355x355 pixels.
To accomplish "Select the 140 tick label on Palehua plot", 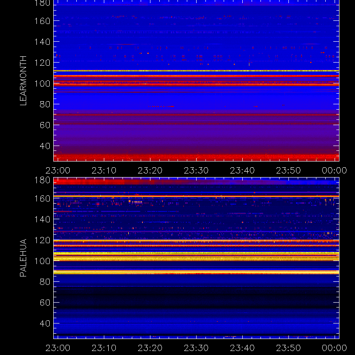I will [42, 219].
